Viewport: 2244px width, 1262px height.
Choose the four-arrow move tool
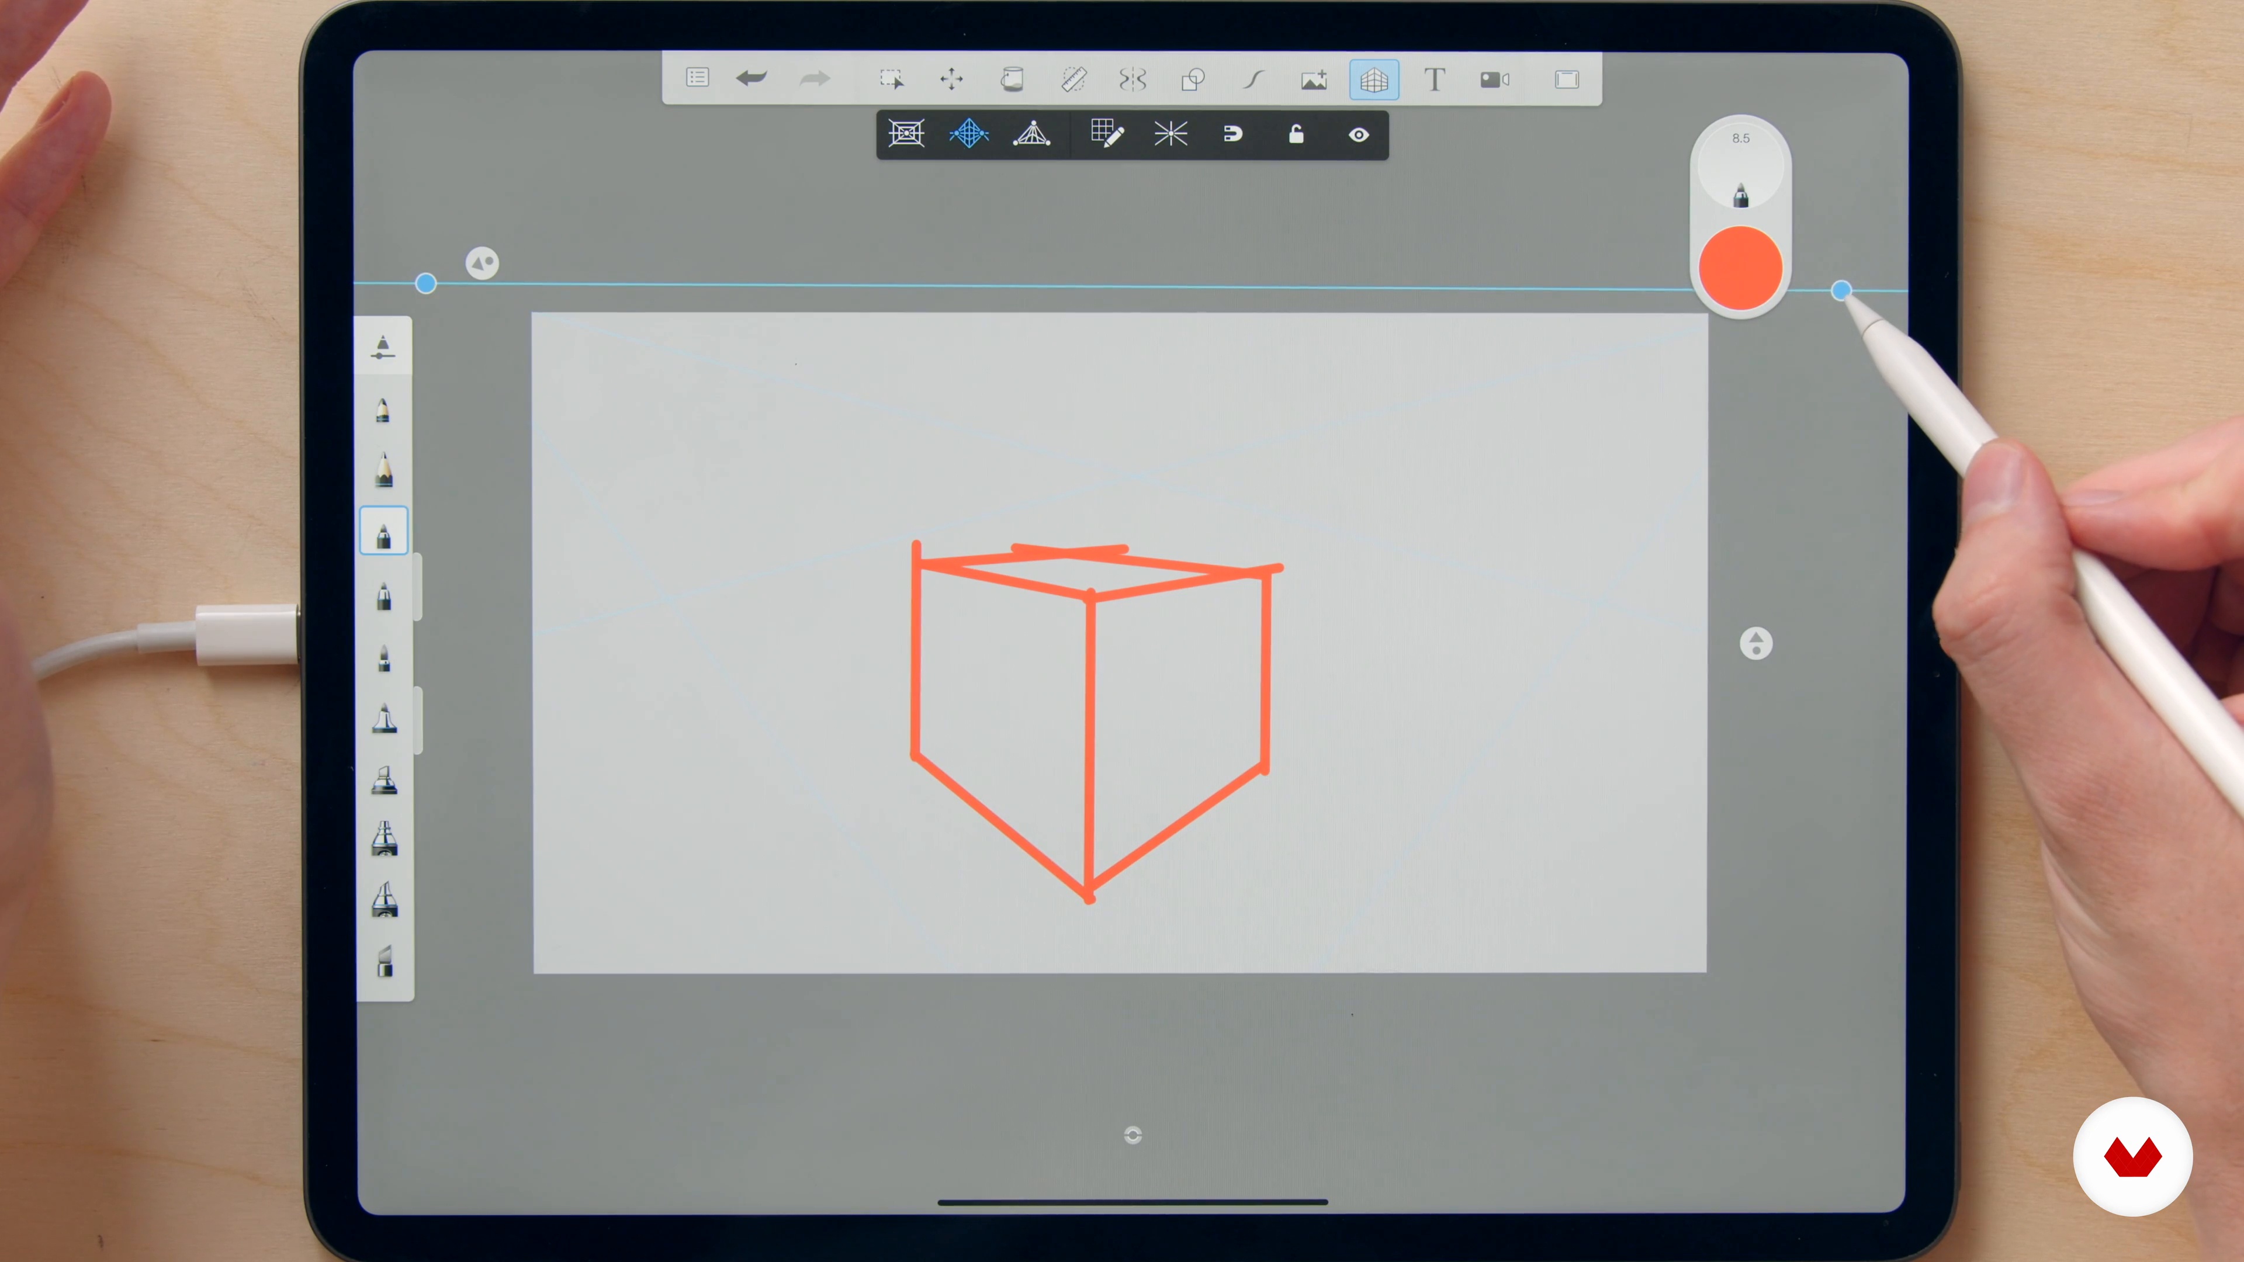tap(951, 79)
